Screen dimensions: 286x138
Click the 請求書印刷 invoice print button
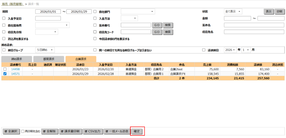70,131
